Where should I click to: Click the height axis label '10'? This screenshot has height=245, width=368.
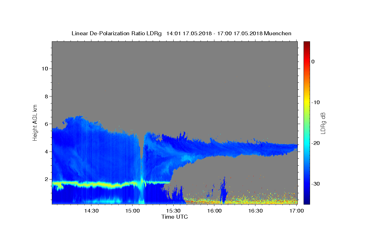coord(44,69)
